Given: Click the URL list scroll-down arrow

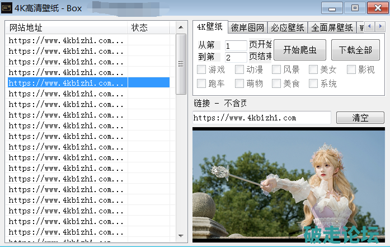Looking at the screenshot, I should [181, 236].
